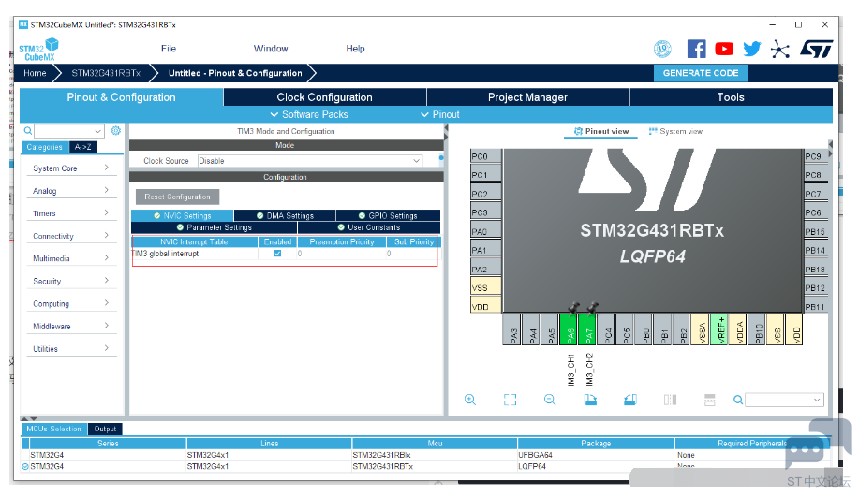Open the Parameter Settings tab
This screenshot has height=496, width=859.
pyautogui.click(x=215, y=227)
